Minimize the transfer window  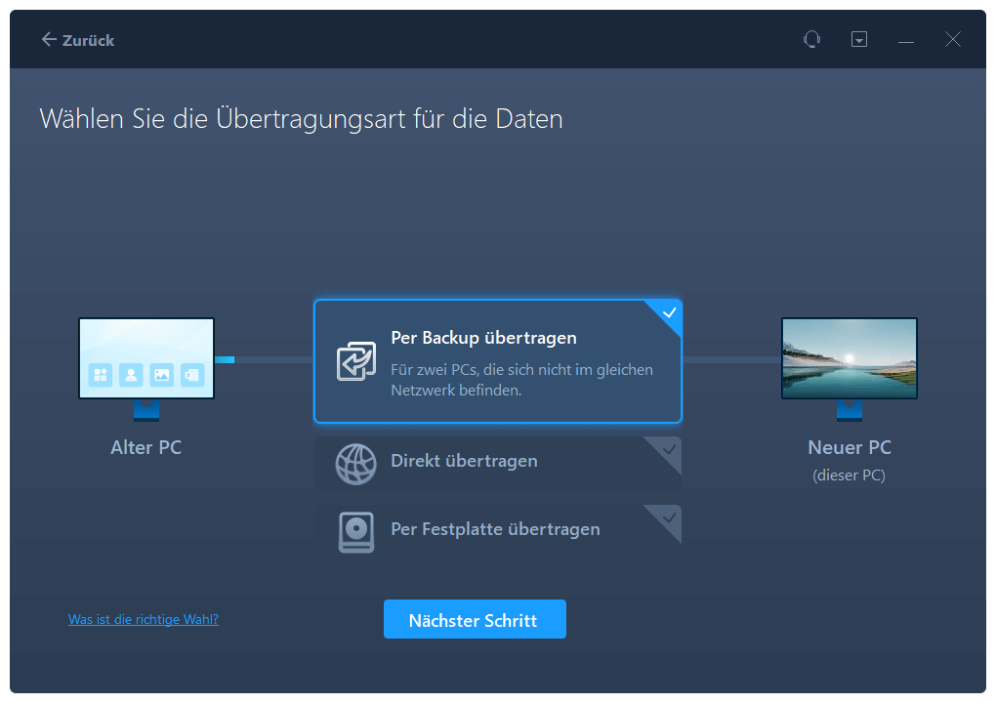(906, 40)
